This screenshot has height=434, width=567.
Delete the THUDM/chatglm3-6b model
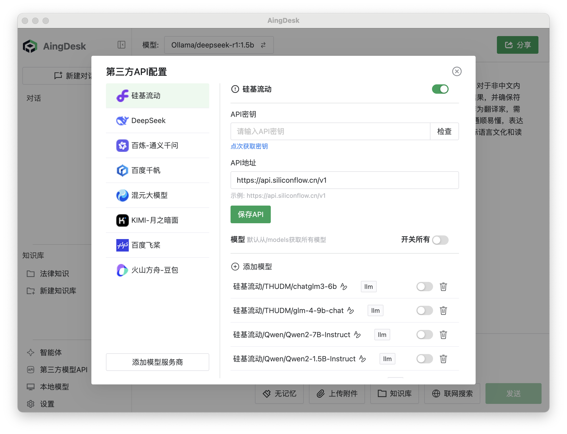[x=443, y=287]
